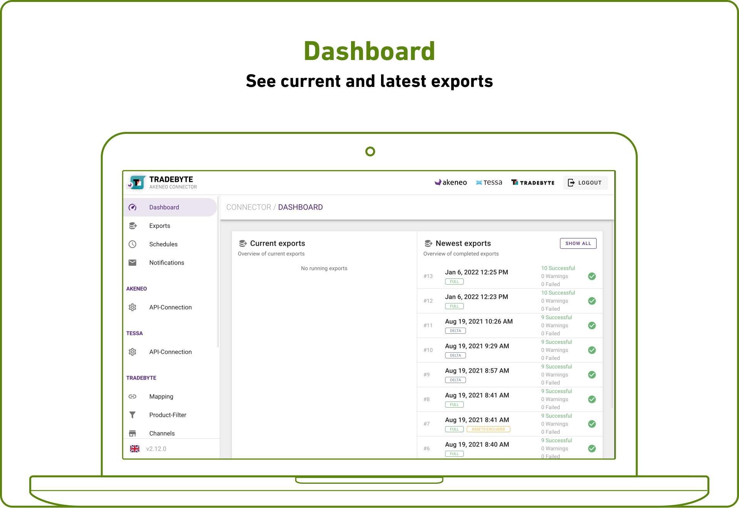Click the Product-Filter funnel icon
739x508 pixels.
click(x=132, y=415)
